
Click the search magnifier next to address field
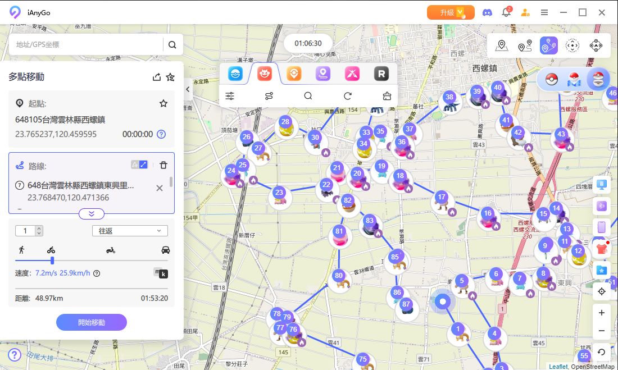click(172, 44)
